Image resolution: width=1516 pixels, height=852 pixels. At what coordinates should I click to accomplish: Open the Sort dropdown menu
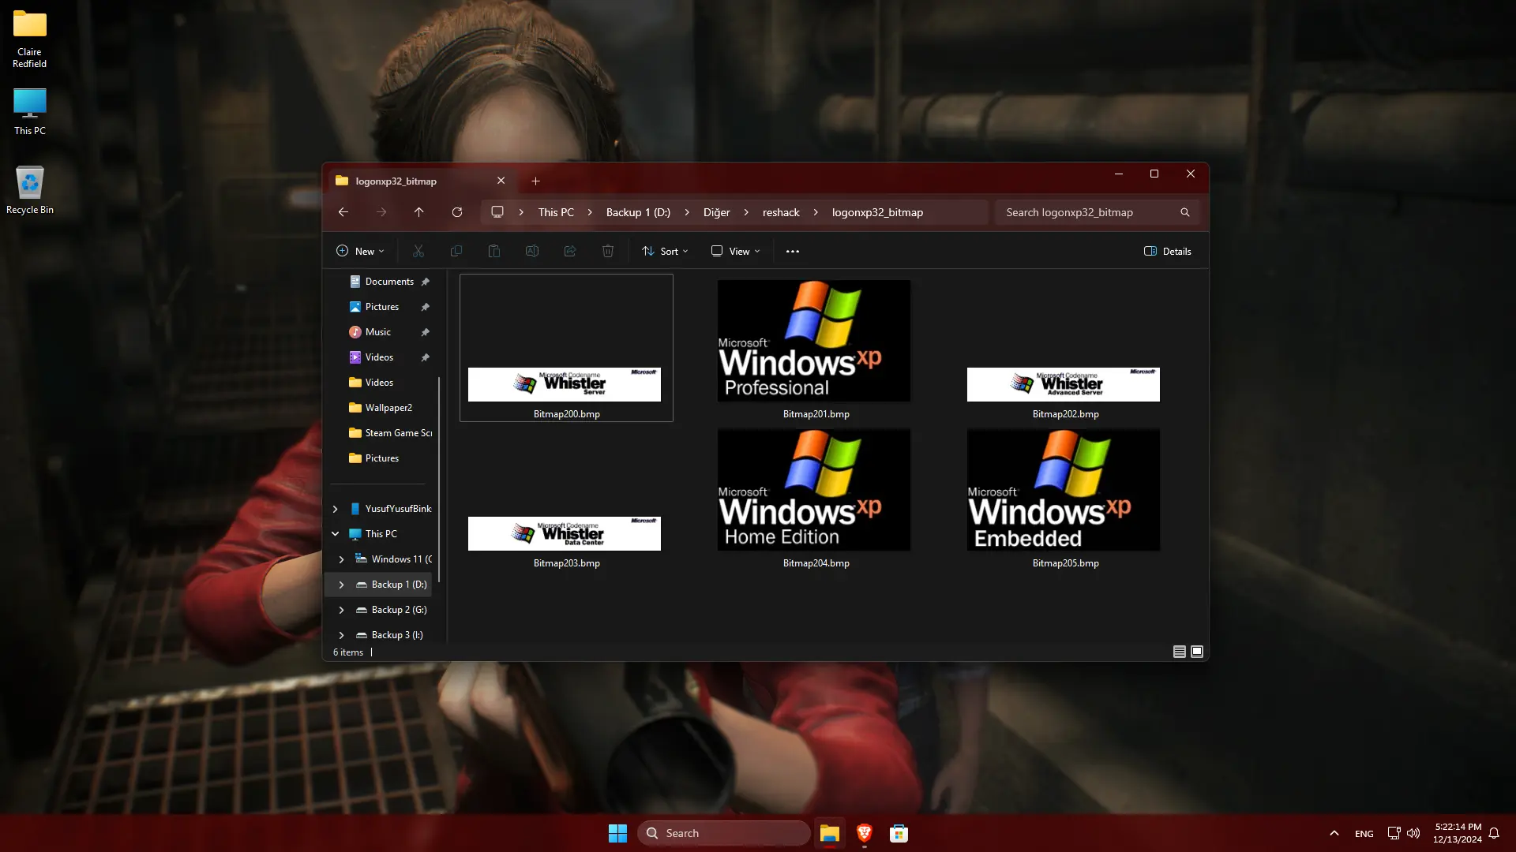click(x=665, y=251)
